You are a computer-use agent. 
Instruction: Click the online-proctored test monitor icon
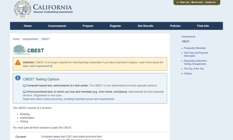click(x=24, y=92)
